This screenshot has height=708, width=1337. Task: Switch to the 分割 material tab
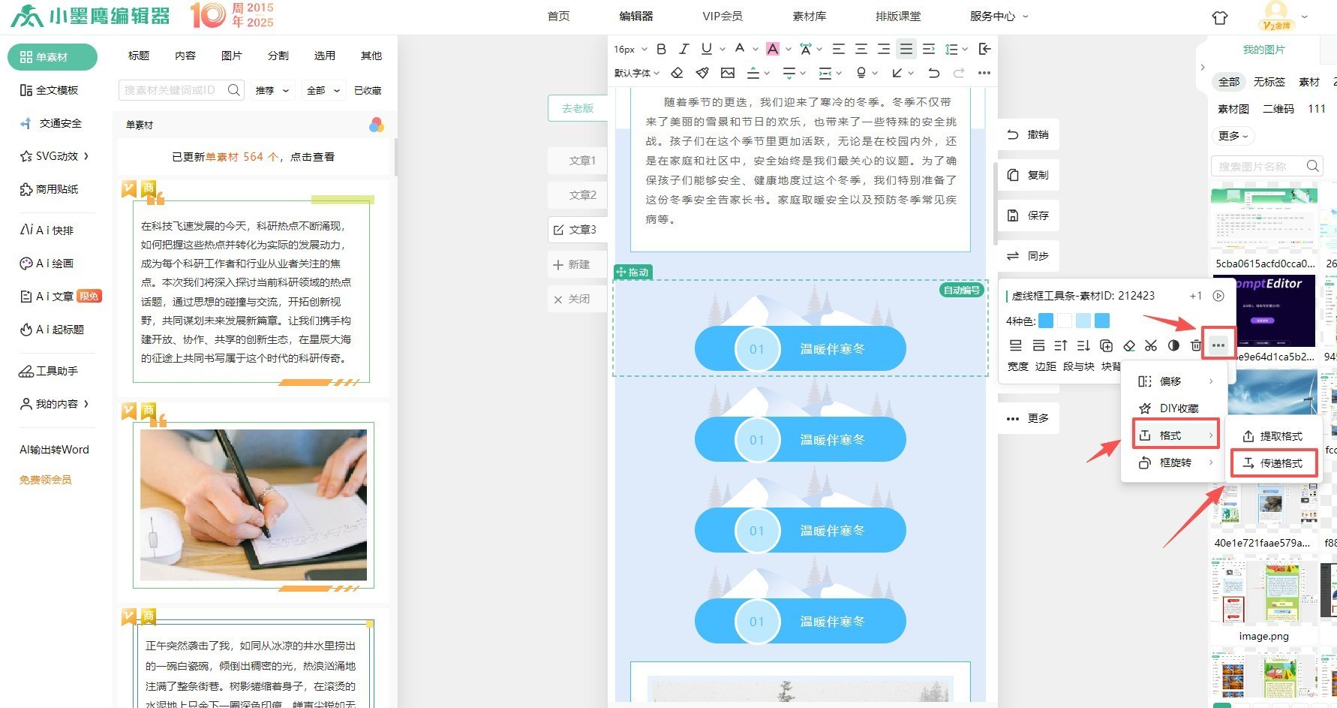click(x=278, y=56)
